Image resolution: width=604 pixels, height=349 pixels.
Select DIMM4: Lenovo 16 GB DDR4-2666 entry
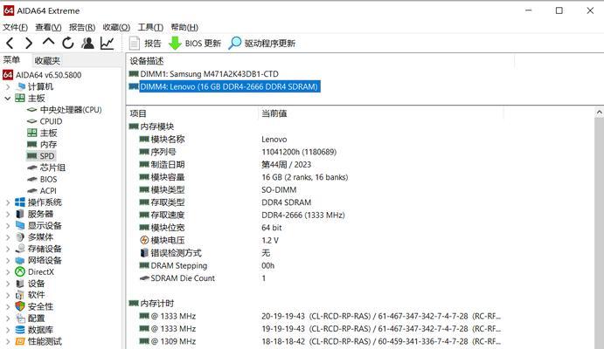click(224, 86)
